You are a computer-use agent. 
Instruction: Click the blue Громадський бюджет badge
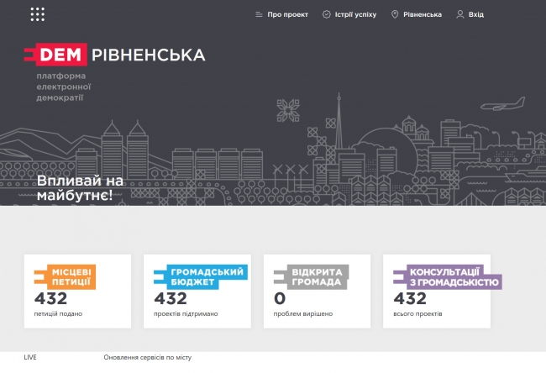pos(200,277)
